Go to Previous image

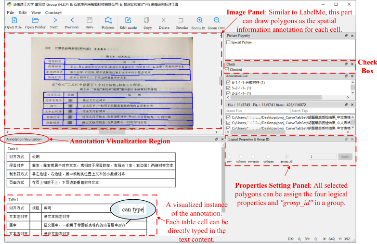(72, 20)
